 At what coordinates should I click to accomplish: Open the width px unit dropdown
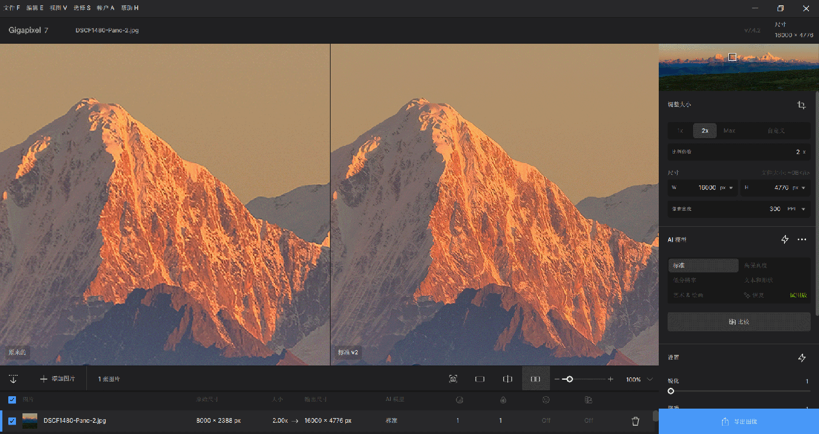point(726,188)
